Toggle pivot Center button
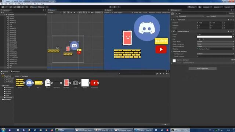Image resolution: width=235 pixels, height=132 pixels. click(33, 7)
